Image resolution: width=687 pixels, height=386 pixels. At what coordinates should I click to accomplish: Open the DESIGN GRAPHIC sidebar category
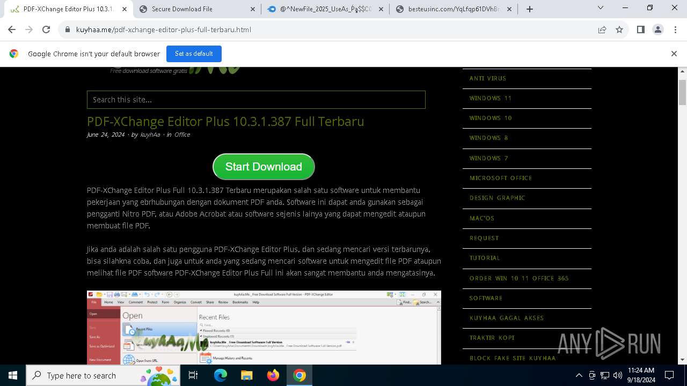(x=497, y=198)
